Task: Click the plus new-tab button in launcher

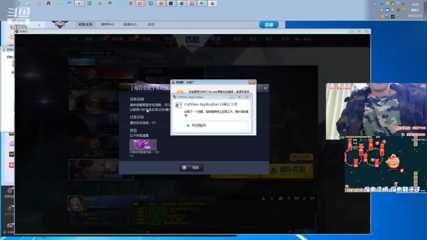Action: 39,25
